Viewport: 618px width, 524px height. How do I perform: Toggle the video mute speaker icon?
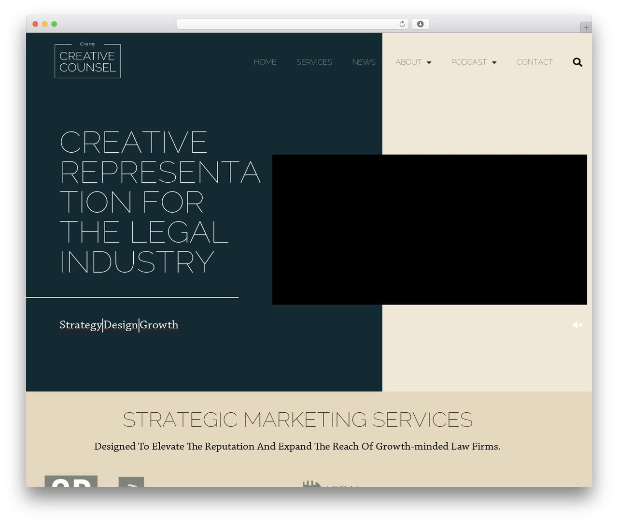click(x=577, y=325)
